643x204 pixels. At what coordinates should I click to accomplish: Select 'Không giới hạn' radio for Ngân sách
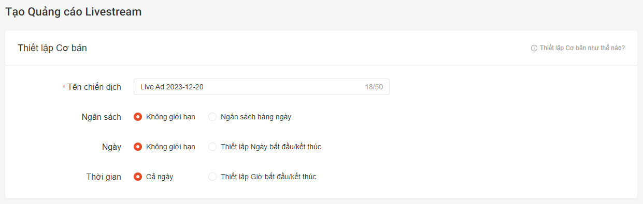[x=138, y=117]
